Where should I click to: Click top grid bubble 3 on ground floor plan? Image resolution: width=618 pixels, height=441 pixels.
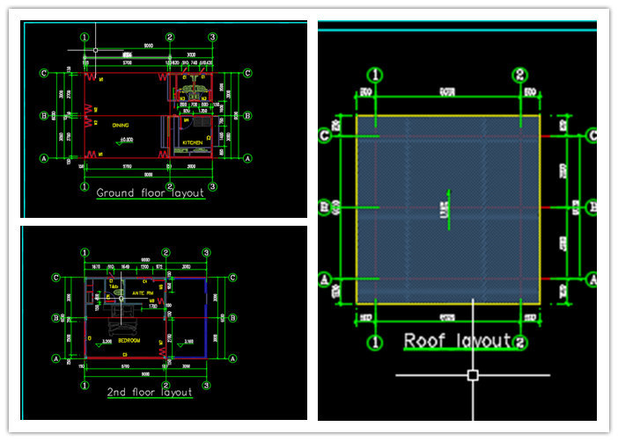pyautogui.click(x=212, y=37)
